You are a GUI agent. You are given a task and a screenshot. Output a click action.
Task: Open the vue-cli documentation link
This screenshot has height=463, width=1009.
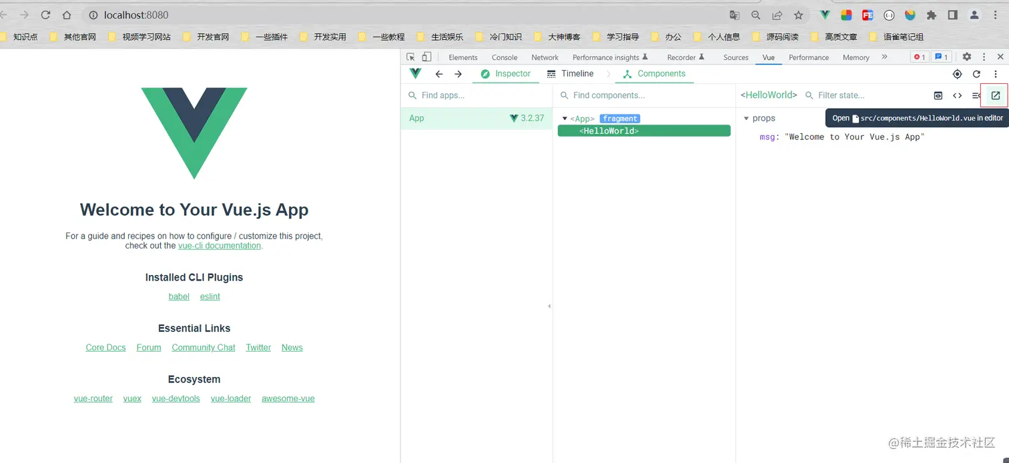point(220,246)
